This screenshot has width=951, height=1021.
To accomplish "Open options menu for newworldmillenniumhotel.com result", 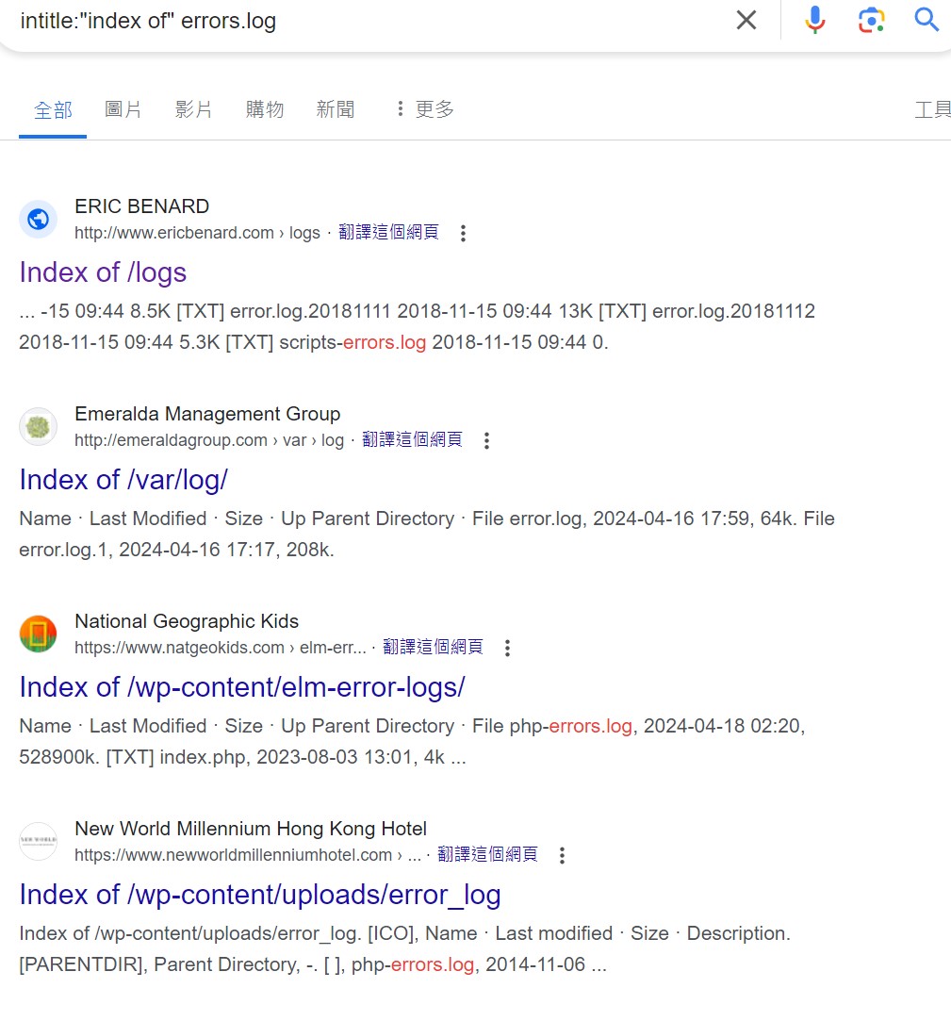I will (562, 855).
